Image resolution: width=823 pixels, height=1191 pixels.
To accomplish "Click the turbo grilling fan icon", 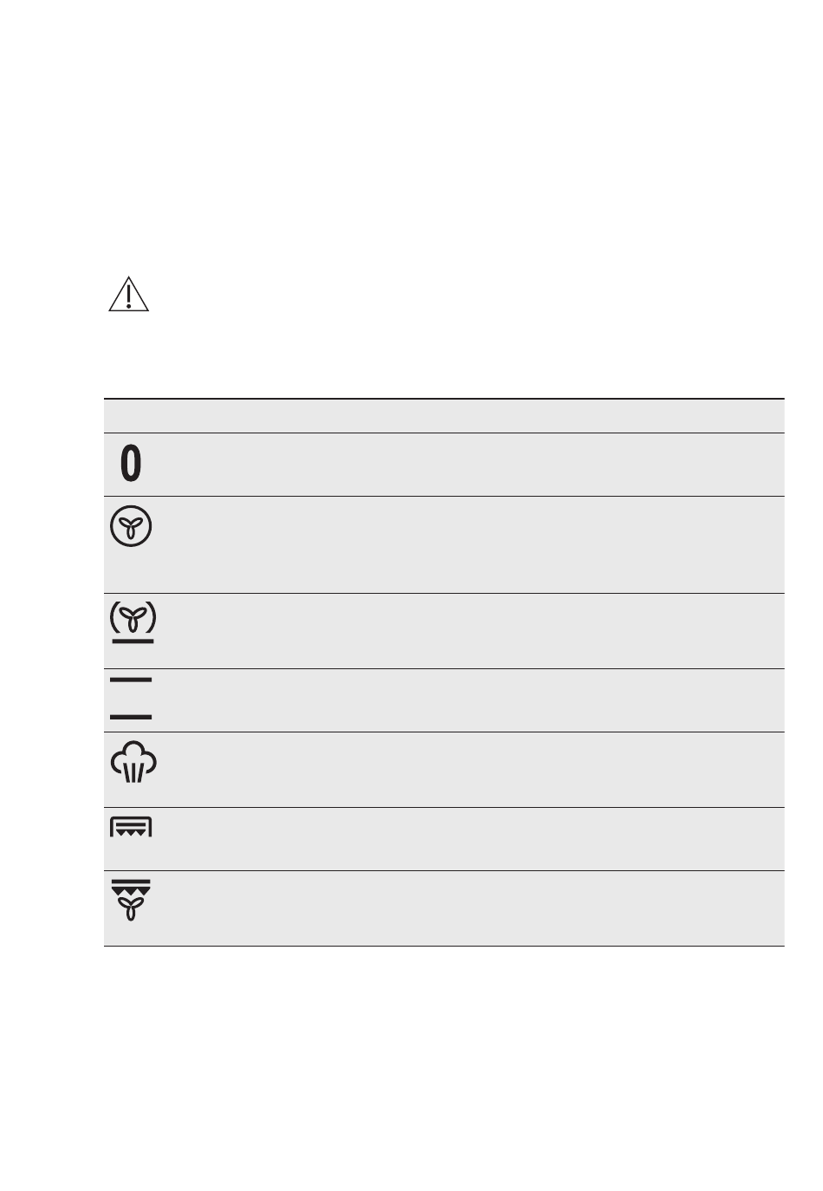I will click(x=131, y=900).
